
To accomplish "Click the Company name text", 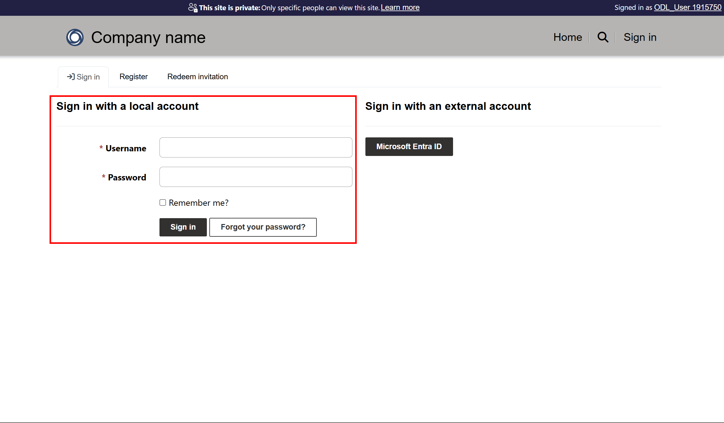I will pos(148,37).
